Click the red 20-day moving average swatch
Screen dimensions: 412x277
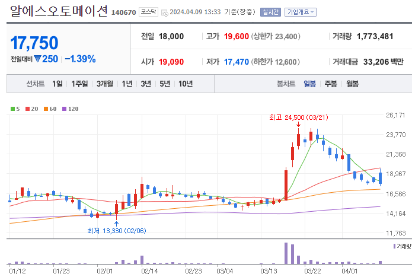point(28,109)
